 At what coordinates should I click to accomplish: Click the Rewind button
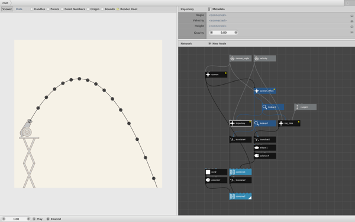point(54,219)
